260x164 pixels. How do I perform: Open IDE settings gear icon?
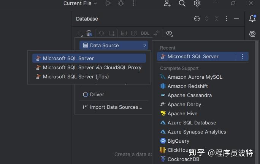coord(197,3)
